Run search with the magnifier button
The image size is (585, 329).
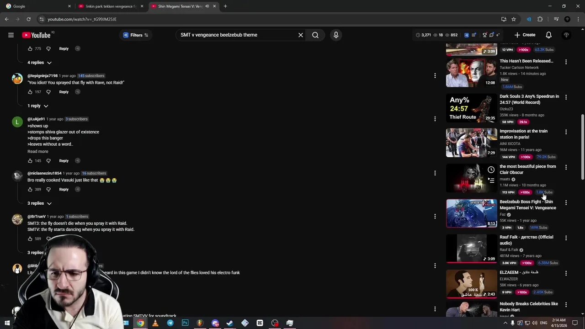click(315, 35)
